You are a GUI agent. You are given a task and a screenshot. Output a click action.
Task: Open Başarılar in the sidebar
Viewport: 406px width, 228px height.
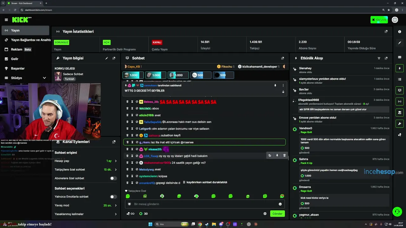pyautogui.click(x=25, y=68)
